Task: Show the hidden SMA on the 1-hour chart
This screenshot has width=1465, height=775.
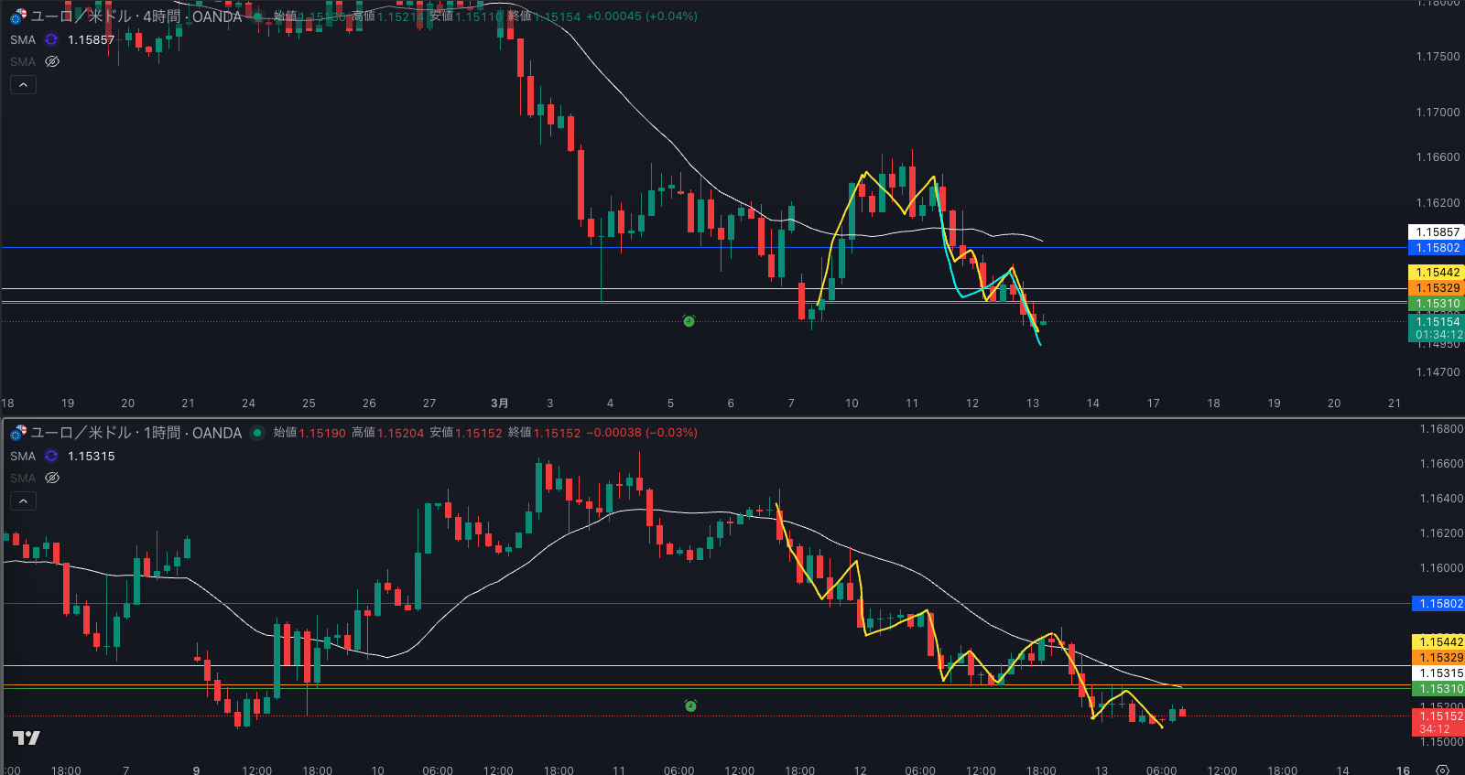Action: tap(52, 478)
